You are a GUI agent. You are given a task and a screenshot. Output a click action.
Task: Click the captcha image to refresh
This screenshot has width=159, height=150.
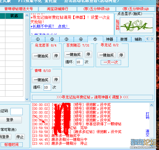point(136,25)
